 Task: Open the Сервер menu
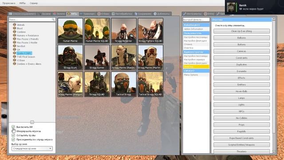34,3
